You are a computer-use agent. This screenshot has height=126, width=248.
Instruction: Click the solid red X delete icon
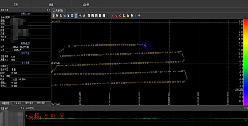[120, 15]
